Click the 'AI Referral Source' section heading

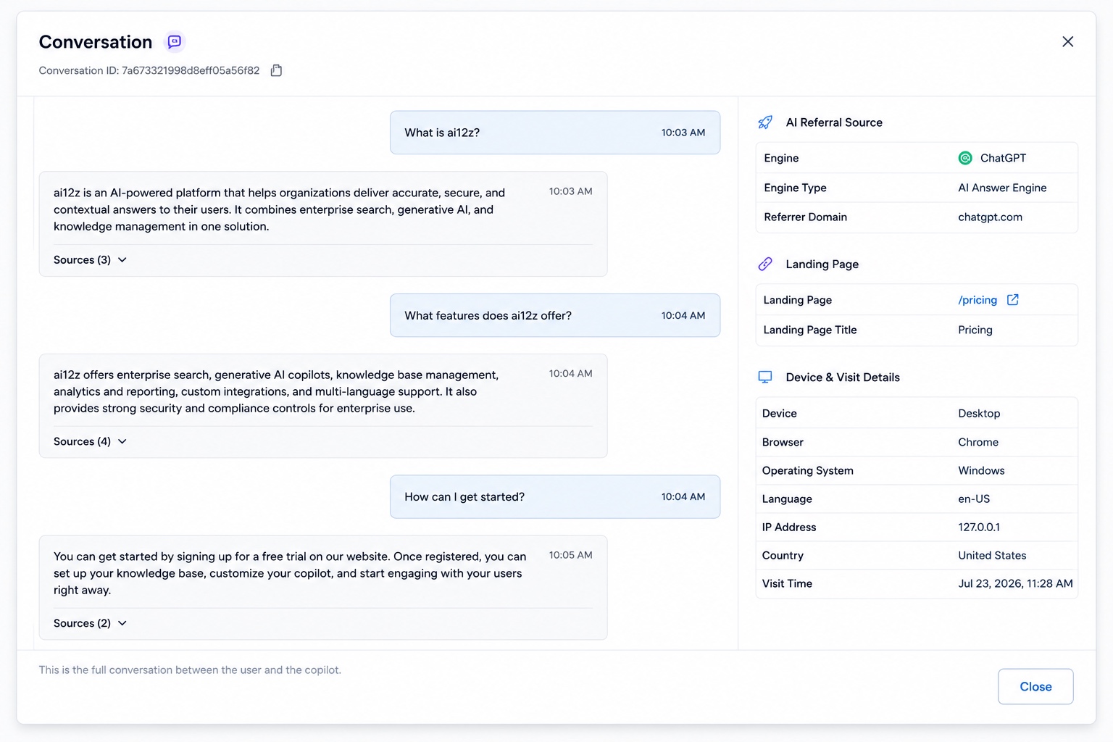coord(834,122)
